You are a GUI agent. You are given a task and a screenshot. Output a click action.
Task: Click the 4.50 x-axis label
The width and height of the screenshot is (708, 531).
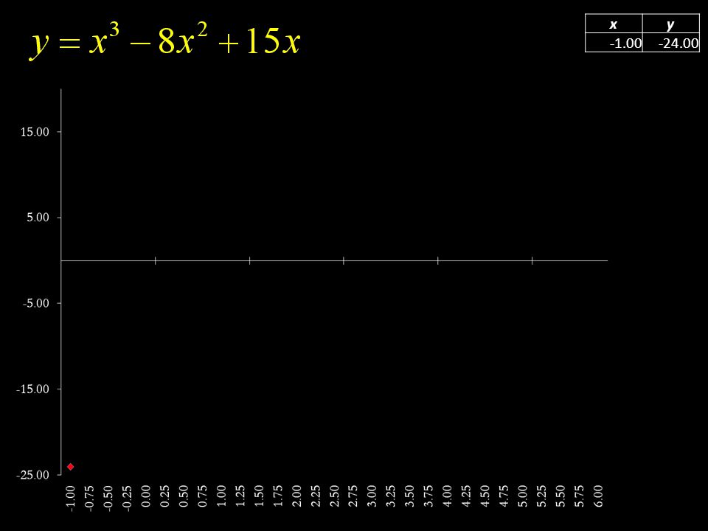[485, 496]
